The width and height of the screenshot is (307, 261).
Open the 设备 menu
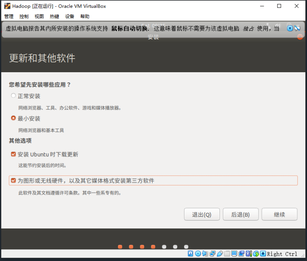(70, 16)
